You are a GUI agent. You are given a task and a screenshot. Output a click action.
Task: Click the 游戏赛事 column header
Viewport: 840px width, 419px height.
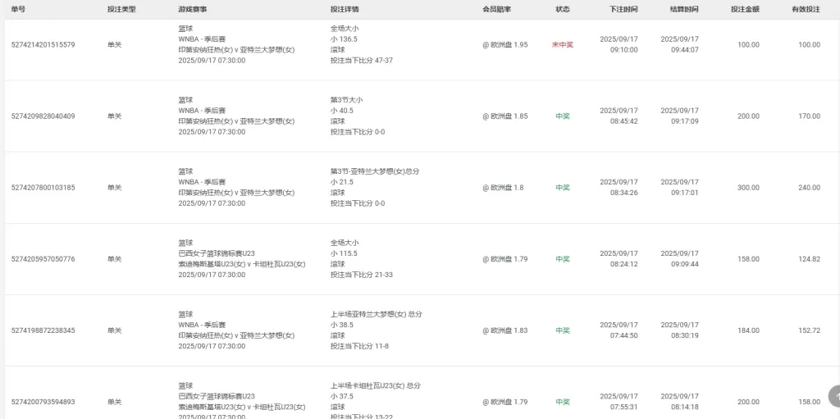tap(193, 9)
